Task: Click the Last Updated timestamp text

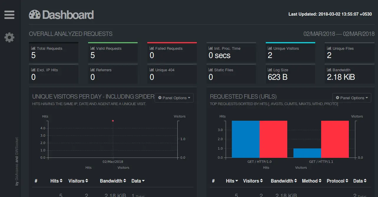Action: tap(330, 14)
